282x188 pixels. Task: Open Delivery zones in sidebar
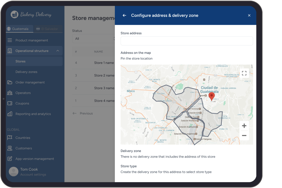tap(26, 72)
